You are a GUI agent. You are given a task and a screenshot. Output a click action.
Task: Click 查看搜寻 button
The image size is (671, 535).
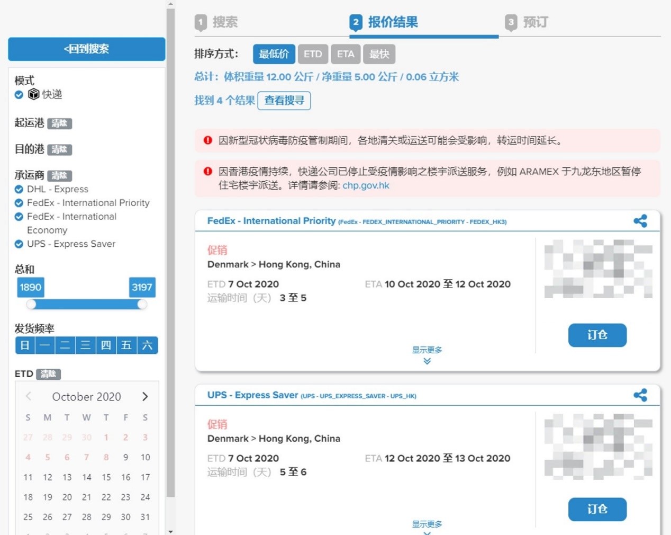pos(284,101)
